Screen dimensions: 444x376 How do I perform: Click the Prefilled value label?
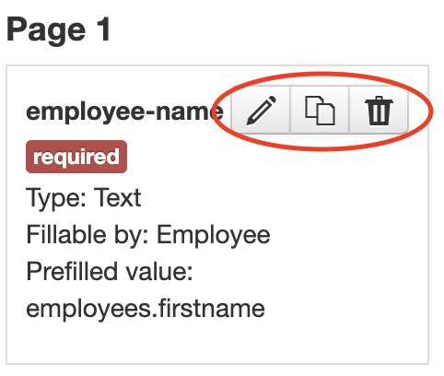pos(110,272)
